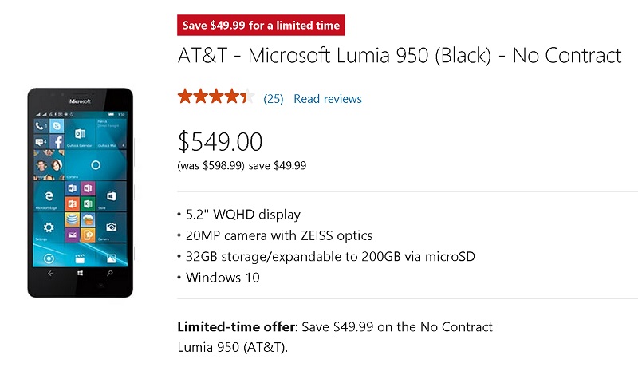Viewport: 638px width, 367px height.
Task: Tap the green Excel tile
Action: 88,203
